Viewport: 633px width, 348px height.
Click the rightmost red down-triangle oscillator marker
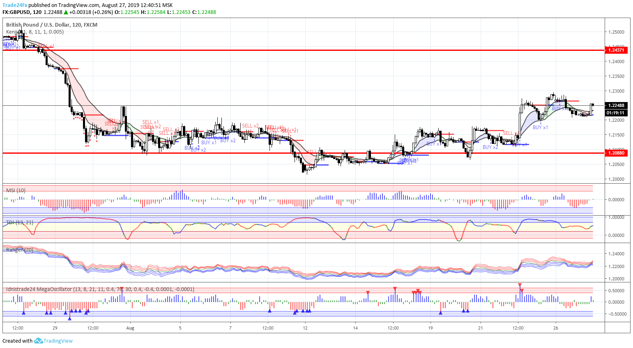522,291
